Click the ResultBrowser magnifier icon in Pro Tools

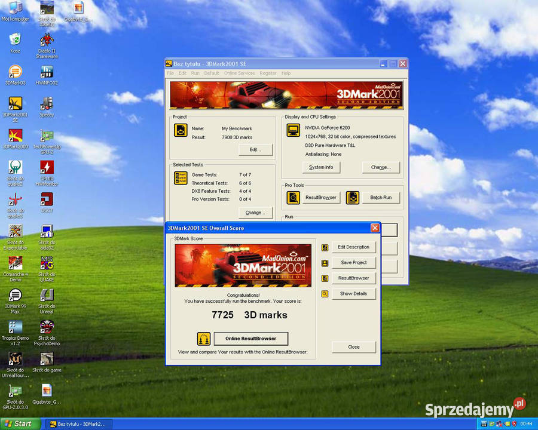295,197
